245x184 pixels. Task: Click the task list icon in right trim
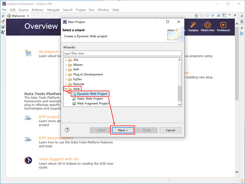point(242,22)
